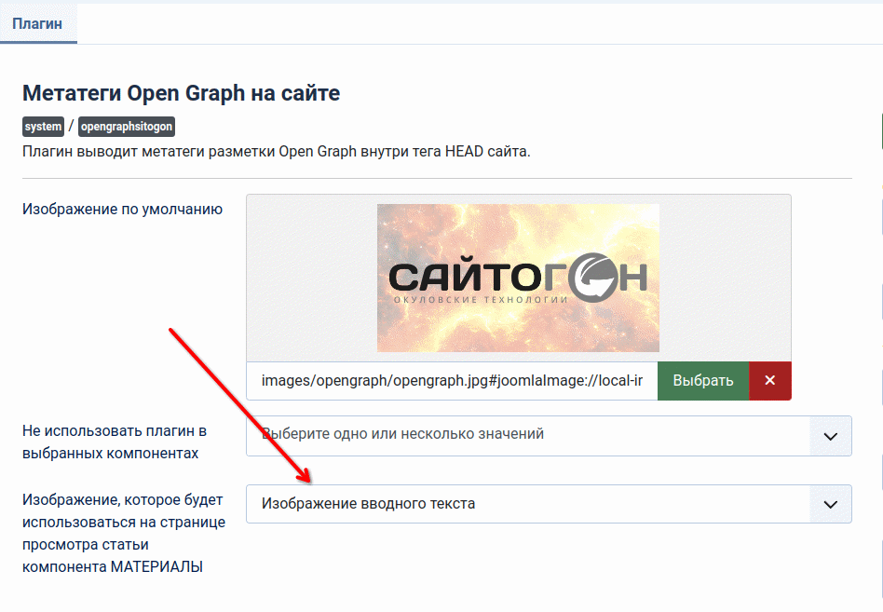This screenshot has height=612, width=883.
Task: Click the heading Метатеги Open Graph на сайте
Action: 182,93
